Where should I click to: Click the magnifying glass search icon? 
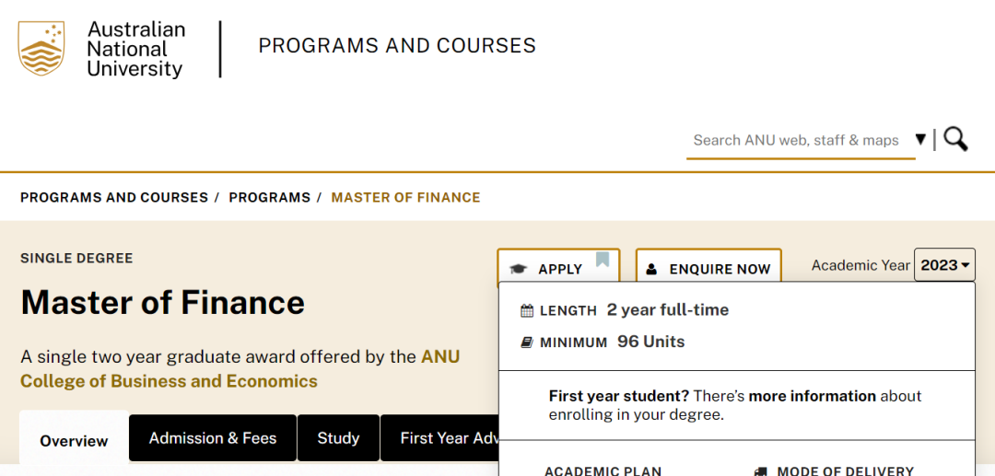955,139
